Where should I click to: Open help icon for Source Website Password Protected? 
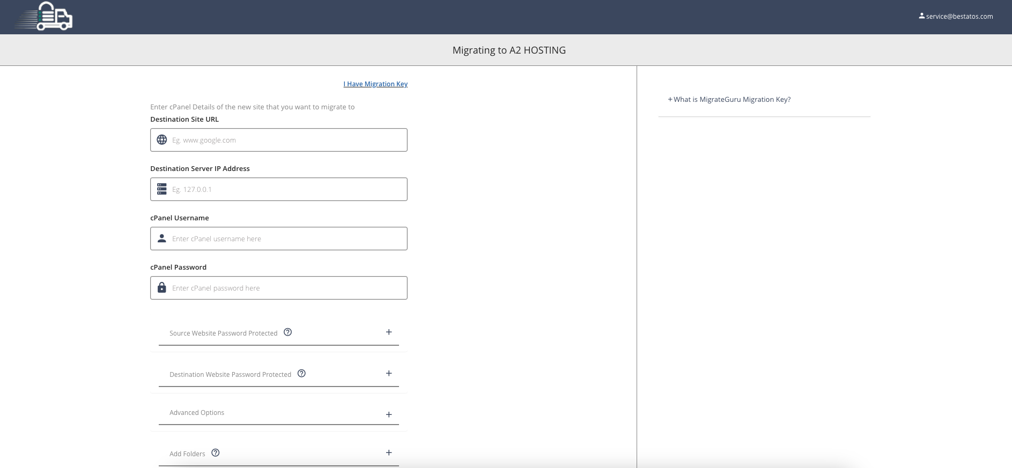click(287, 332)
